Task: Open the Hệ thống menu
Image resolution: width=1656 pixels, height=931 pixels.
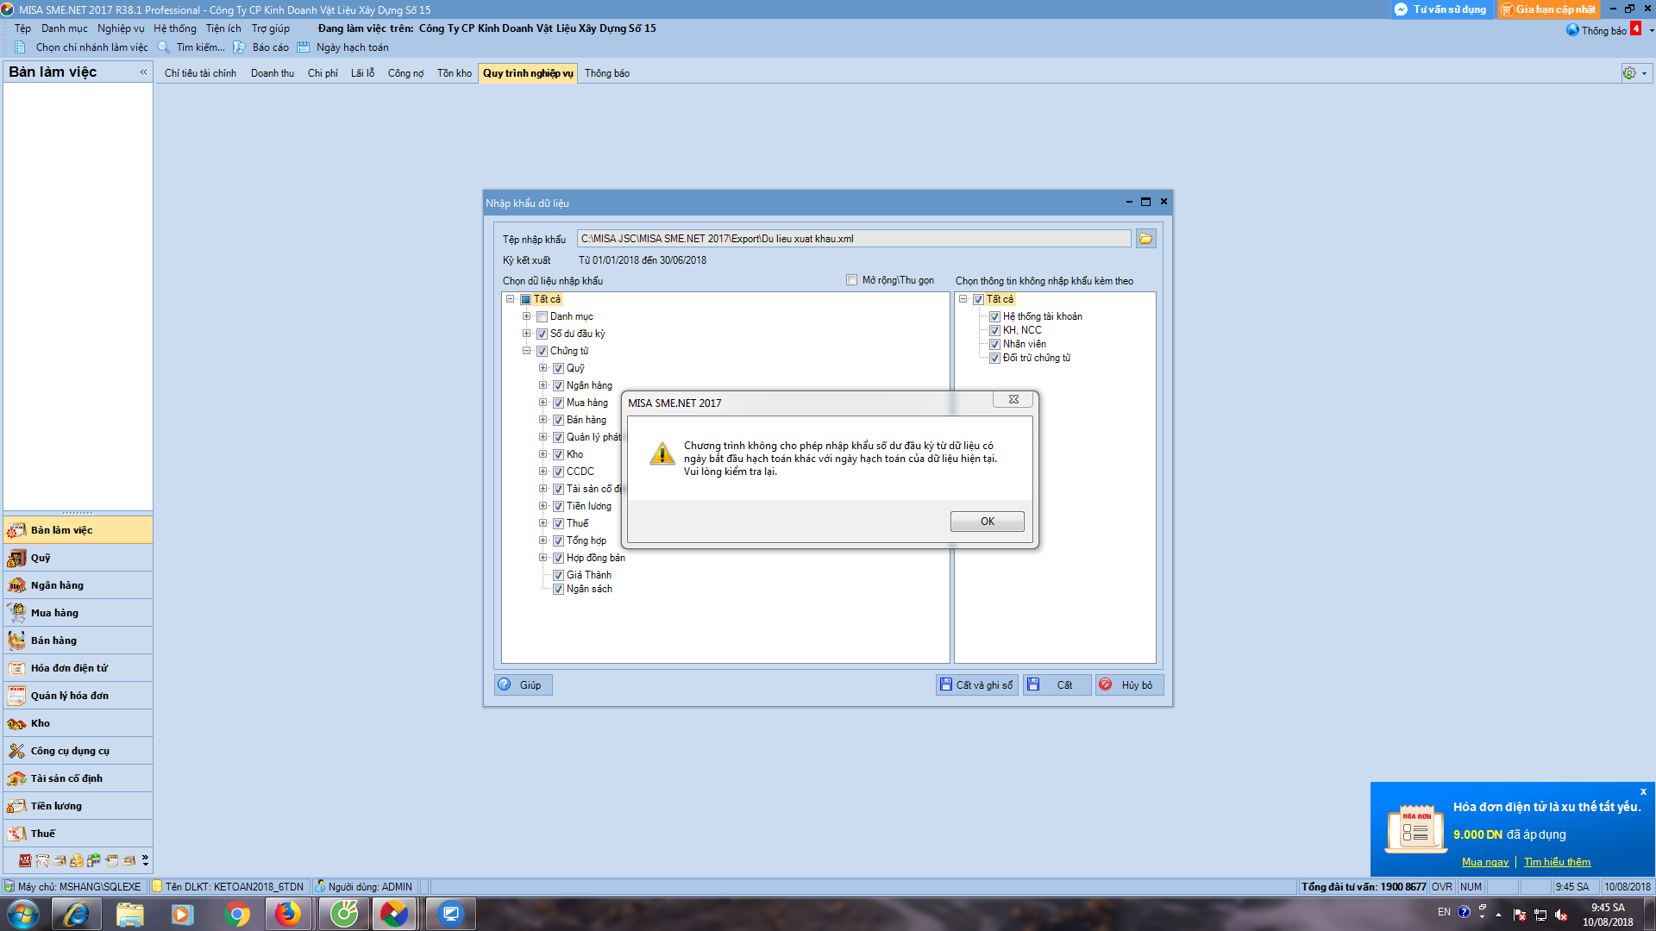Action: 175,28
